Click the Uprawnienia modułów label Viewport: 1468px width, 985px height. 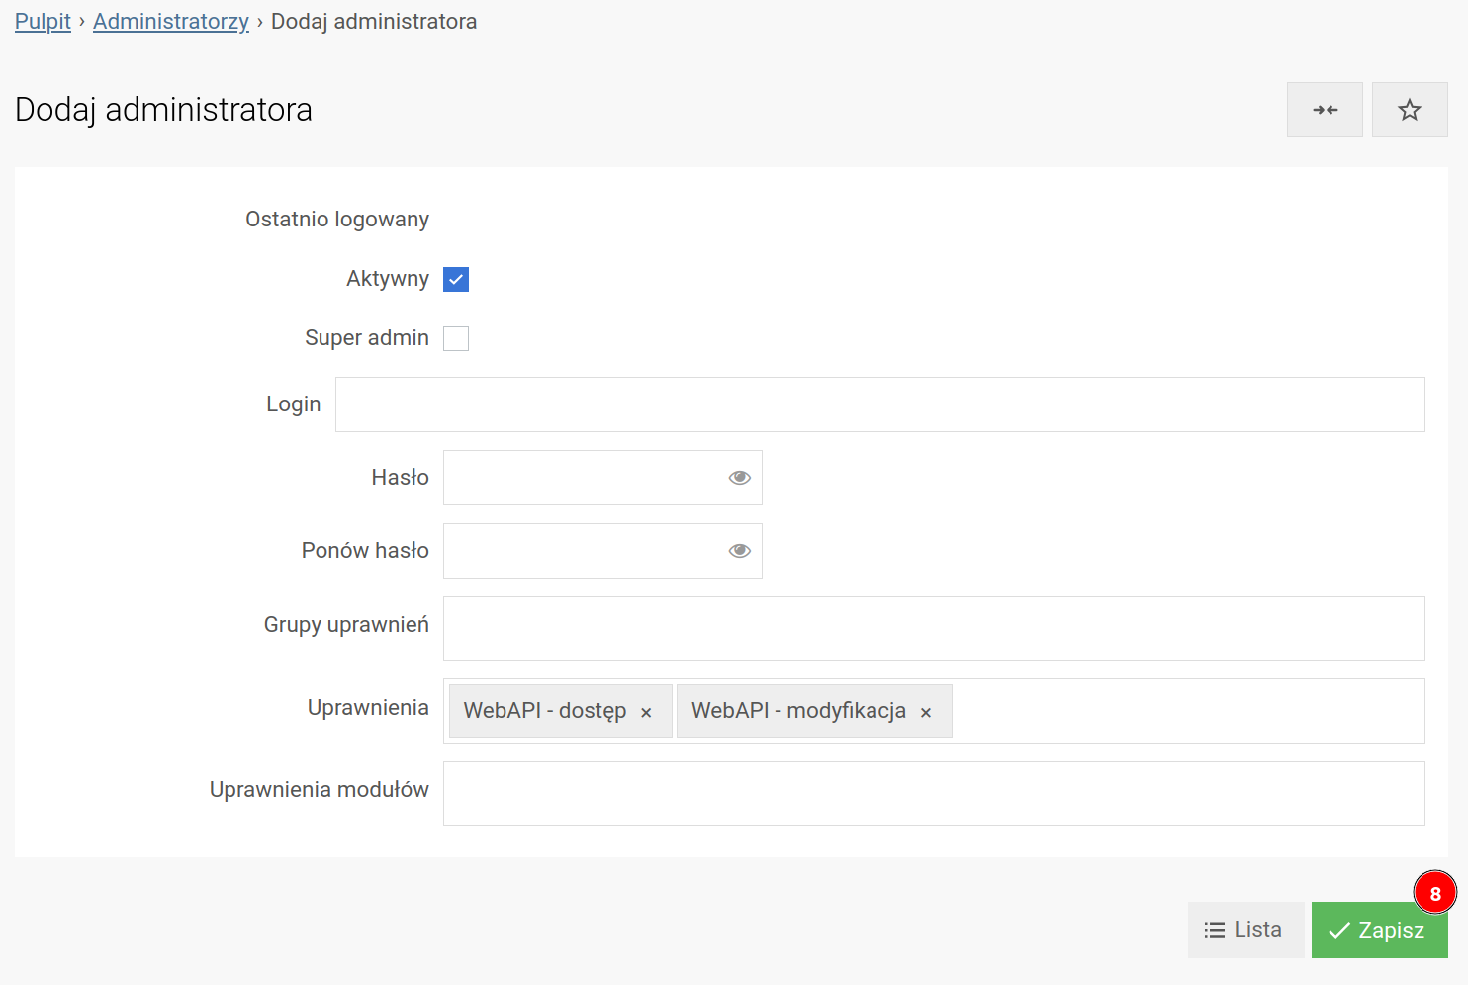pos(320,790)
